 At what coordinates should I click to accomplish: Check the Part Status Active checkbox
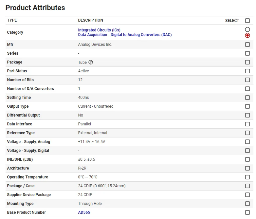(x=247, y=71)
